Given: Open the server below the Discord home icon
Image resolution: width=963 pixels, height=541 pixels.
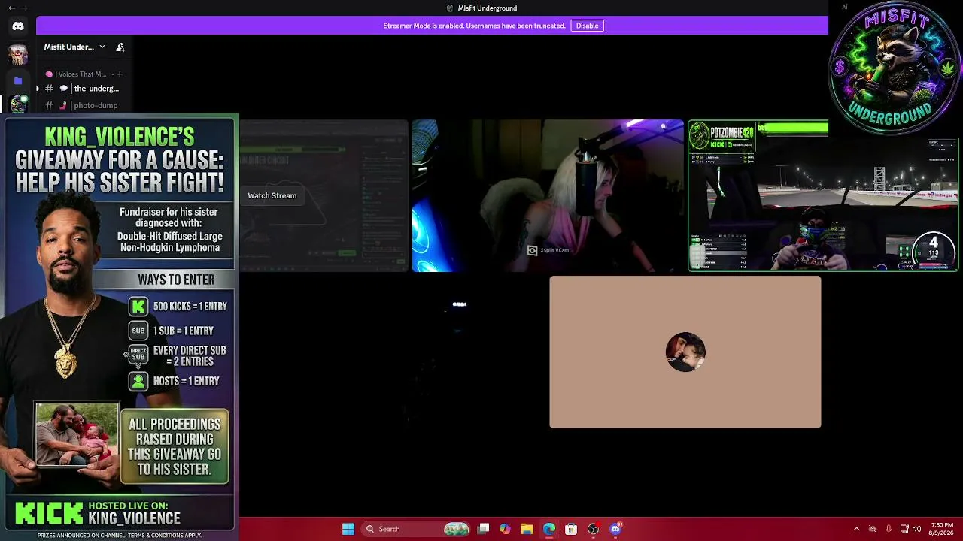Looking at the screenshot, I should 18,54.
